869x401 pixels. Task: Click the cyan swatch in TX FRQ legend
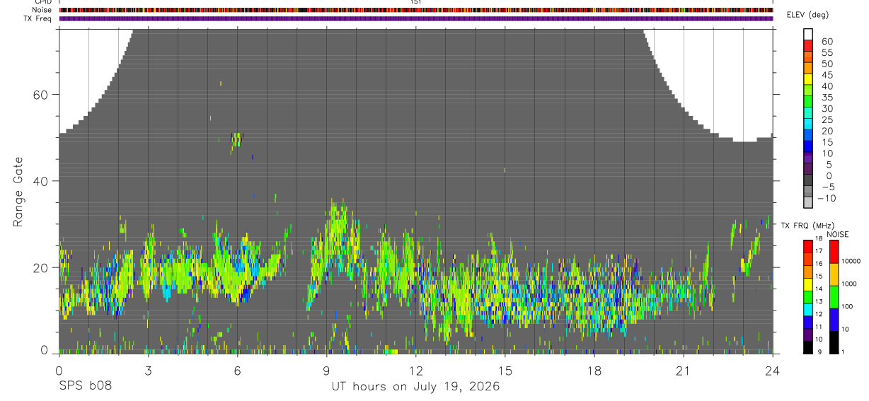pos(808,309)
